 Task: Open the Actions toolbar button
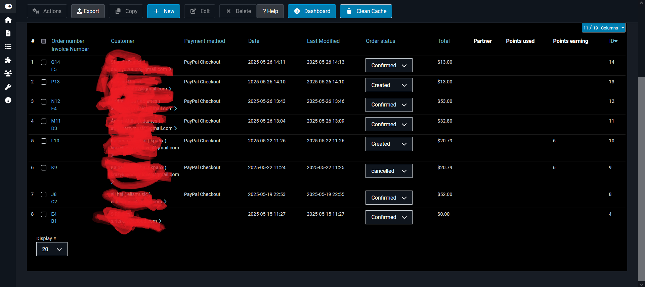(47, 11)
